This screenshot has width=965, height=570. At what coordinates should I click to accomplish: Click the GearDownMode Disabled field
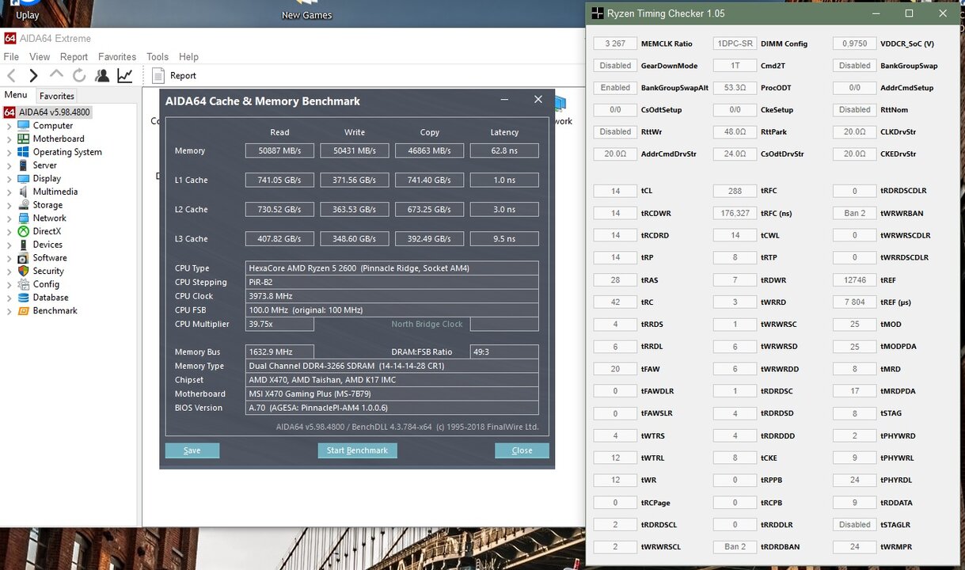coord(615,66)
